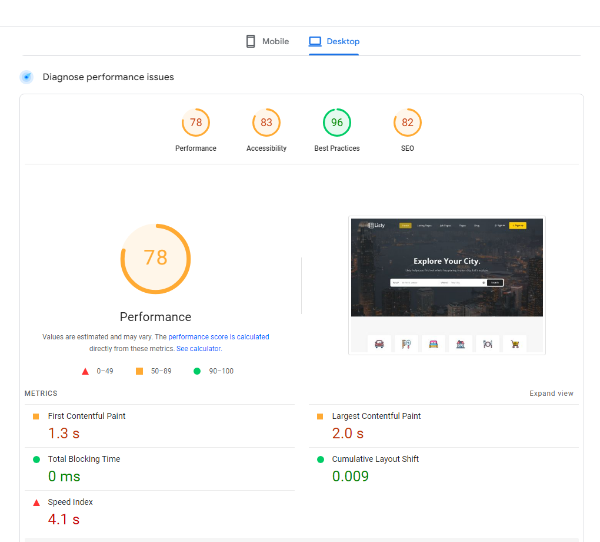Click the blue Diagnose performance radar icon
This screenshot has width=600, height=542.
(x=26, y=77)
